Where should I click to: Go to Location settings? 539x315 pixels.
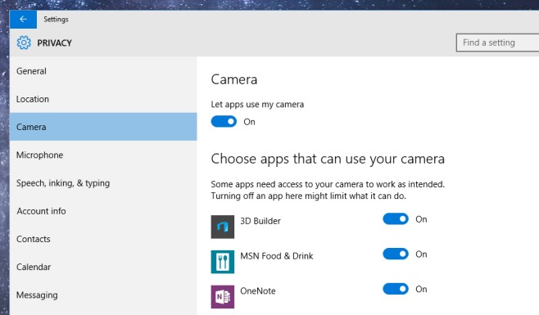[103, 99]
